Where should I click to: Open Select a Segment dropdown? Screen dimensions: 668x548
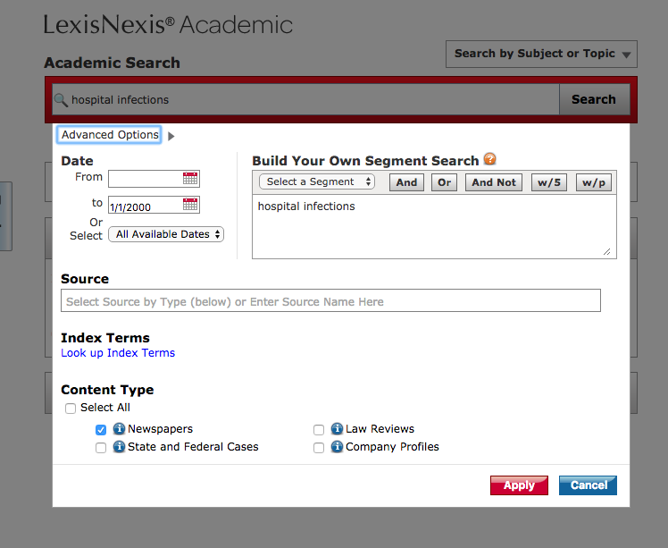click(x=317, y=181)
